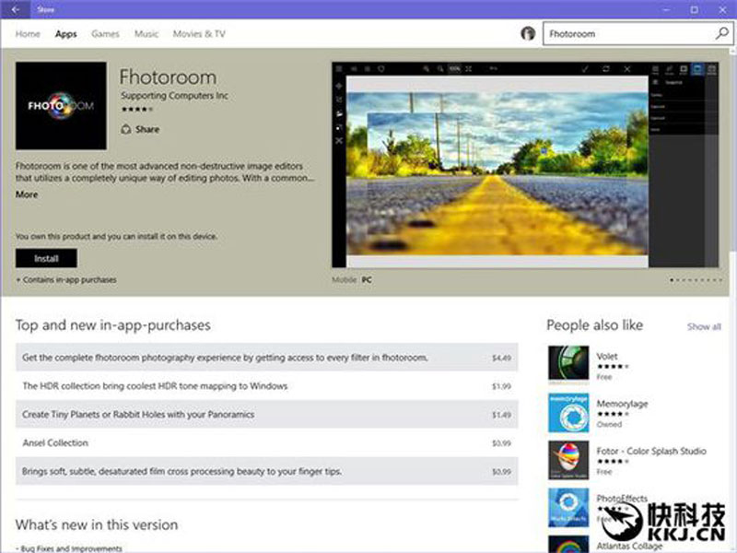
Task: Open the Memorylage app icon
Action: pos(568,413)
